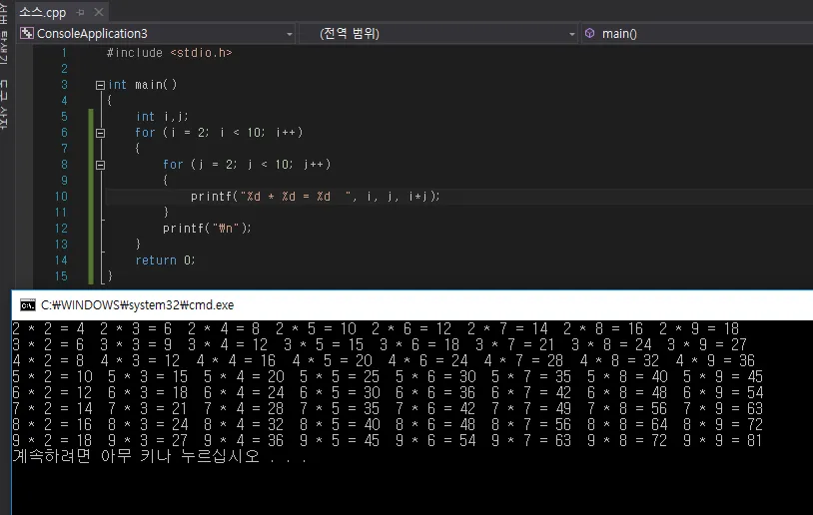
Task: Click line number 1 in the margin
Action: 64,53
